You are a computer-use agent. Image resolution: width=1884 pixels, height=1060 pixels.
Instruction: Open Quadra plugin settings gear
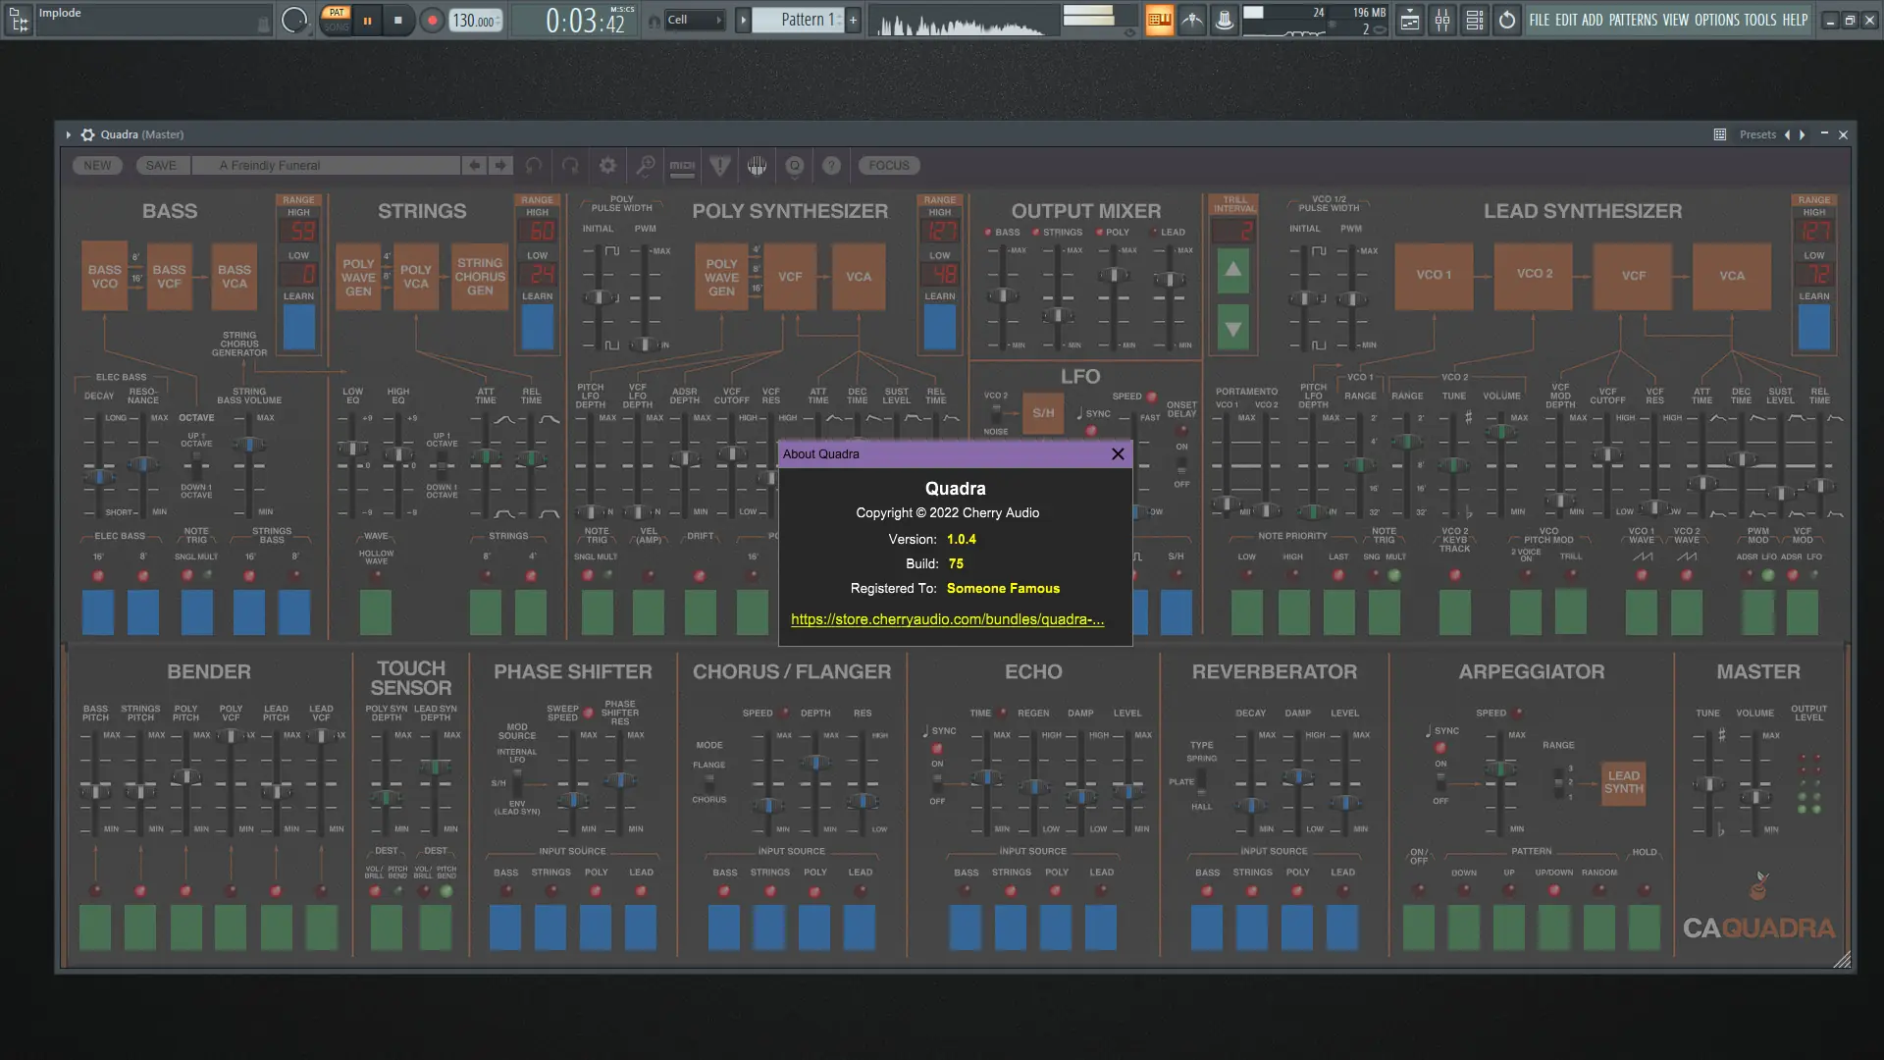click(88, 134)
